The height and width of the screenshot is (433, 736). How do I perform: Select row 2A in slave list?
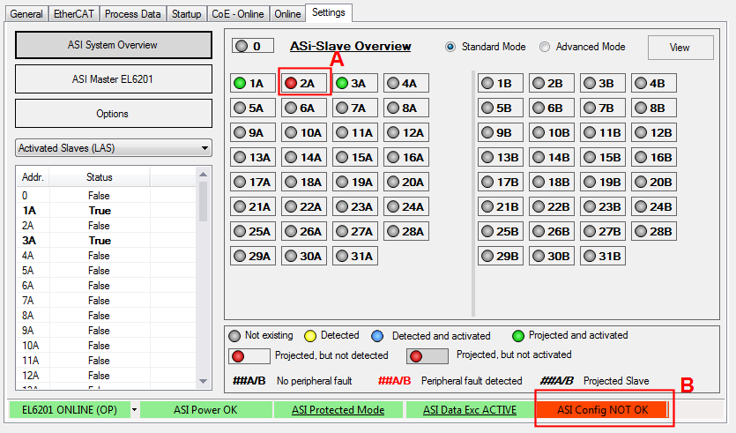click(106, 226)
